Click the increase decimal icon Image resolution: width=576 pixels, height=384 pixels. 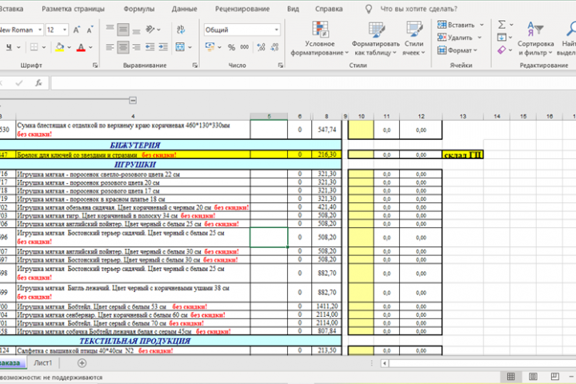261,47
